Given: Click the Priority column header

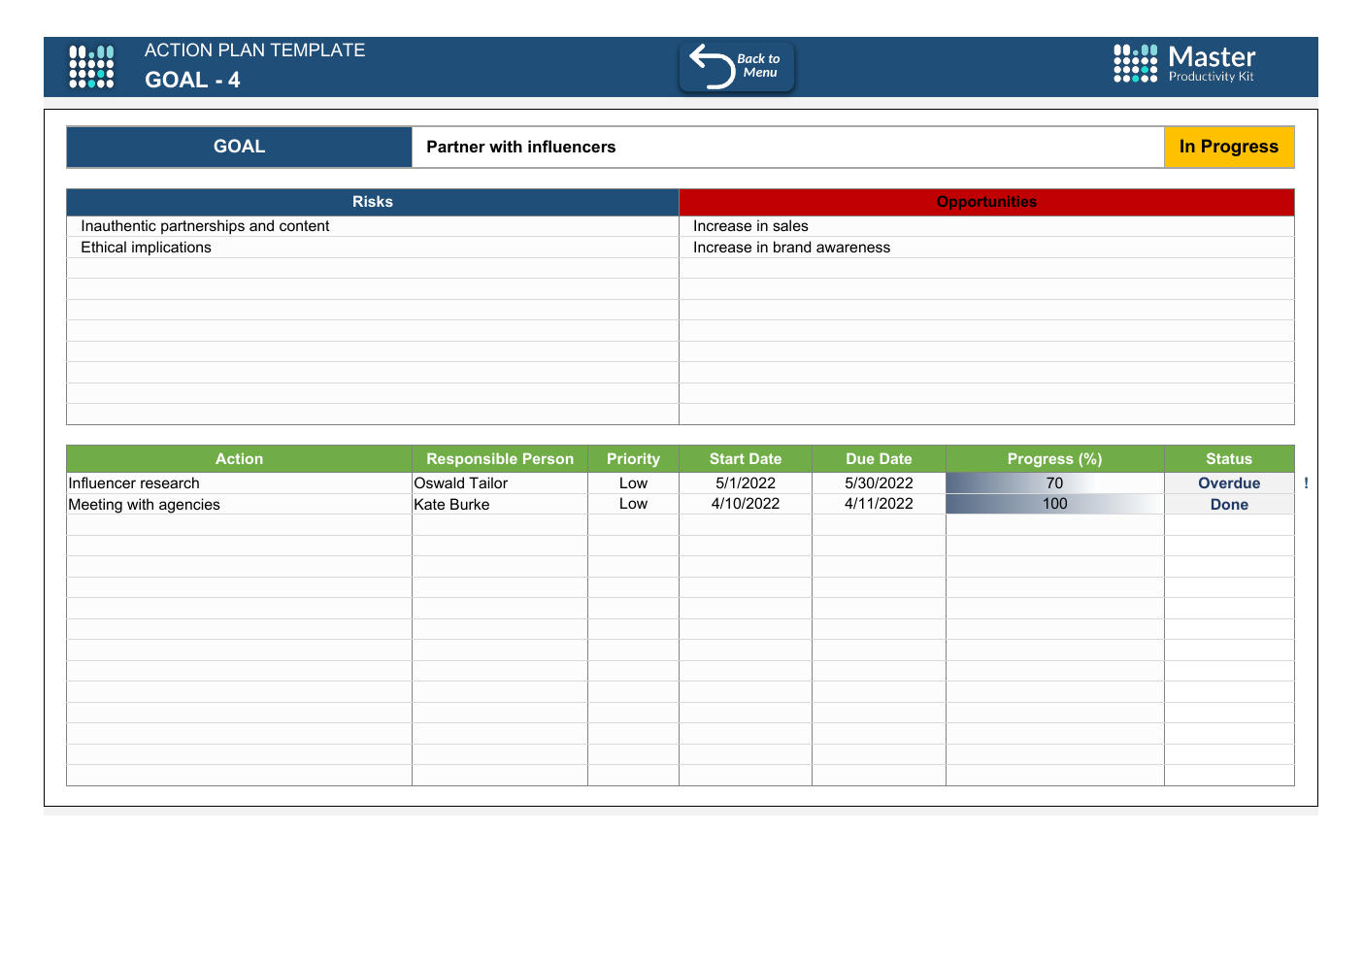Looking at the screenshot, I should click(633, 459).
